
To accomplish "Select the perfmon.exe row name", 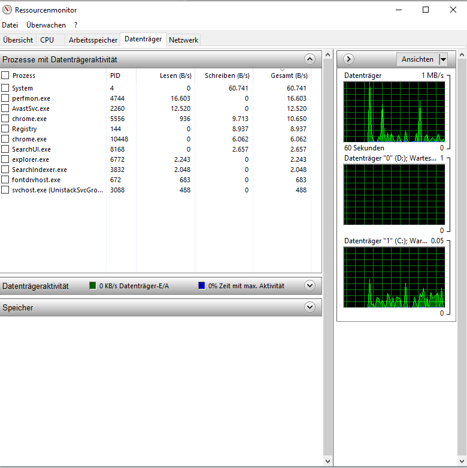I will point(31,98).
